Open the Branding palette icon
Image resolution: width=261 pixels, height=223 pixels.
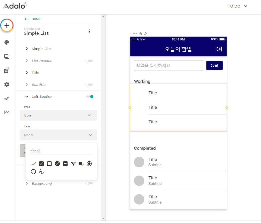[7, 42]
